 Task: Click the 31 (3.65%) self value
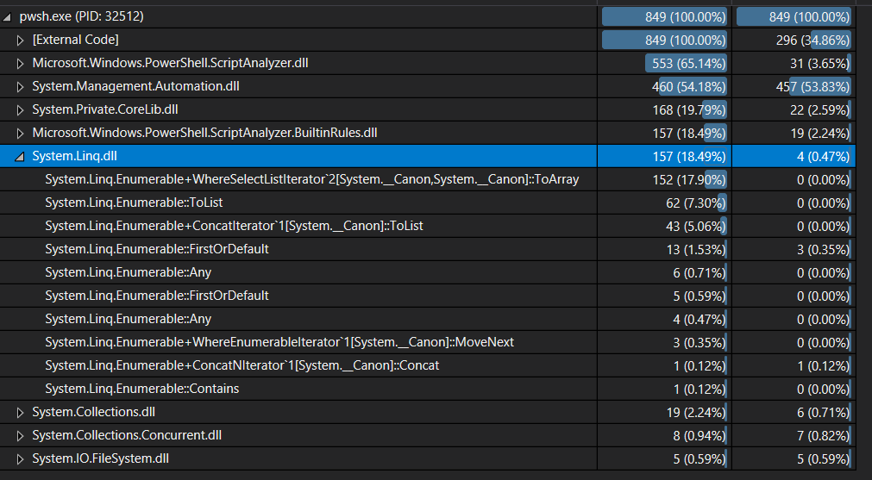[819, 63]
